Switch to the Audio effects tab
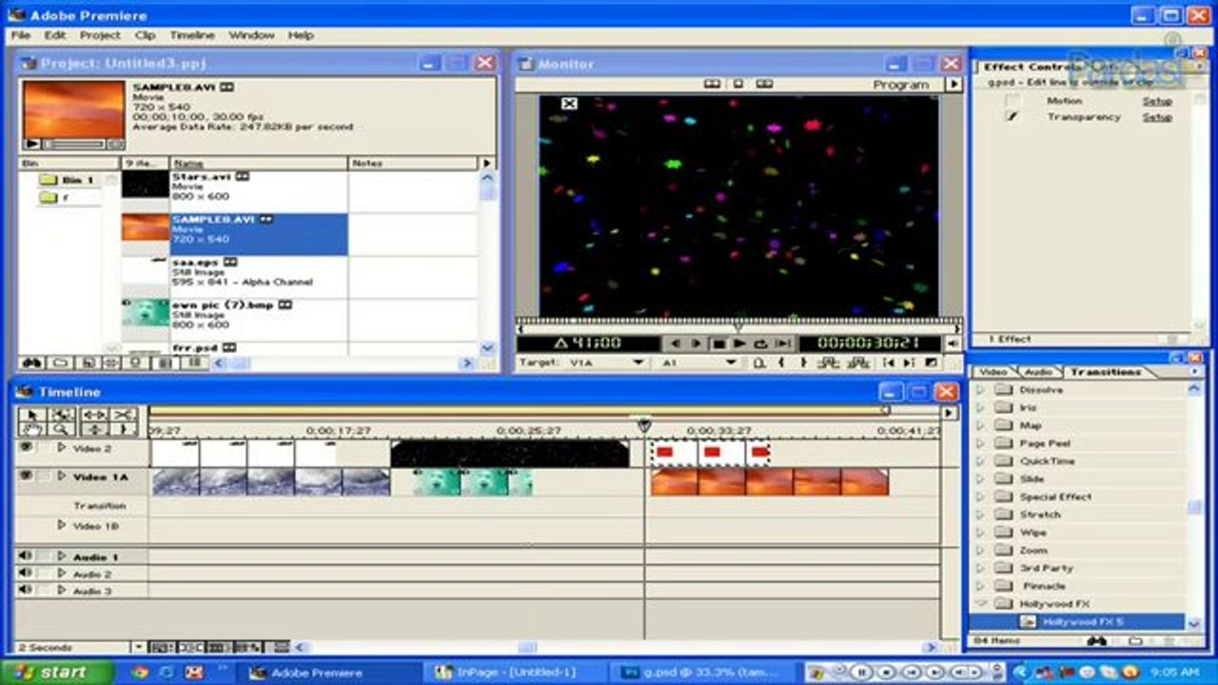Viewport: 1218px width, 685px height. pos(1037,372)
